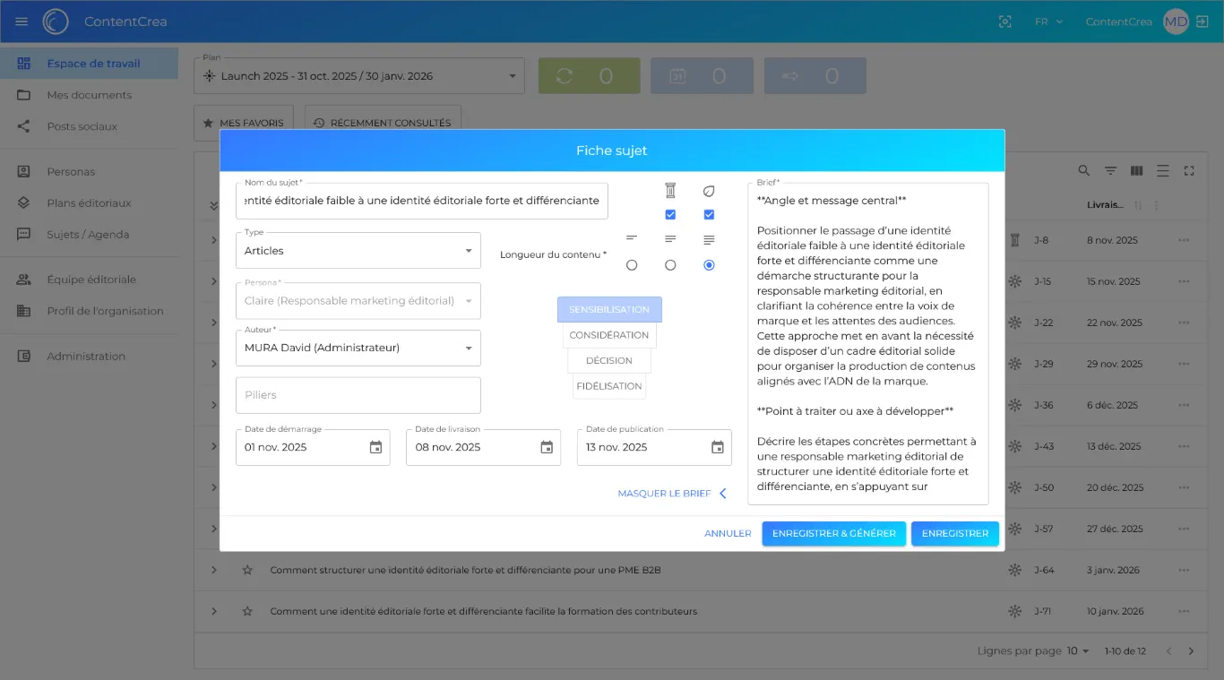Screen dimensions: 1224x680
Task: Uncheck the checkbox under the pillar icon
Action: 670,215
